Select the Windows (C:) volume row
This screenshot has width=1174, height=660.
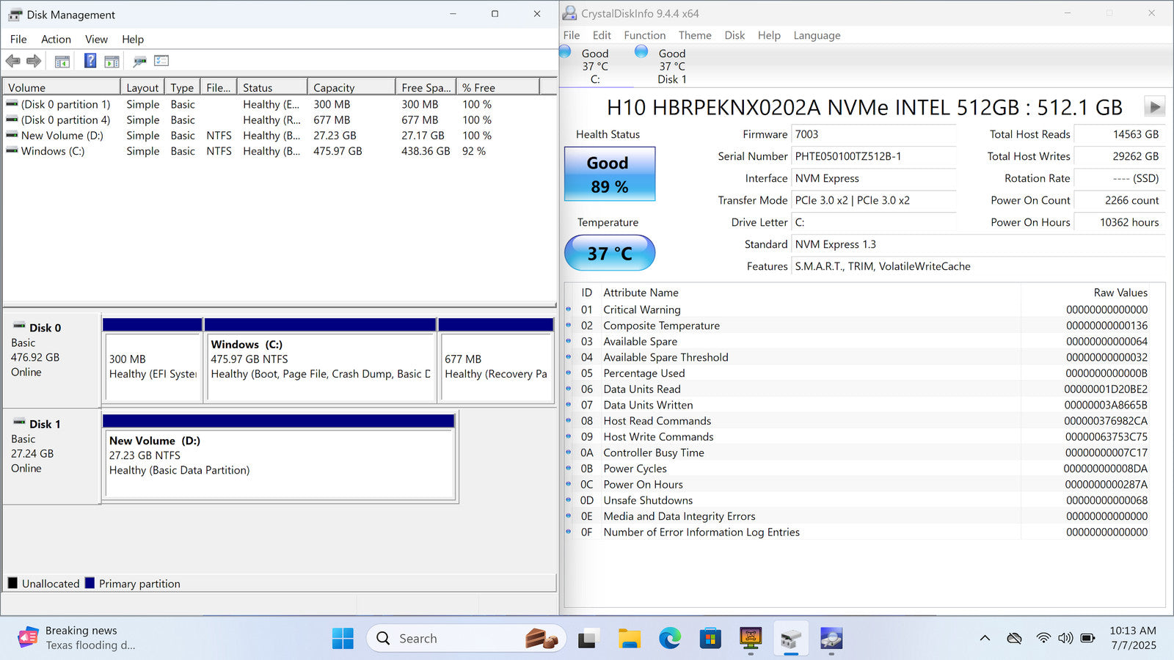[x=279, y=151]
